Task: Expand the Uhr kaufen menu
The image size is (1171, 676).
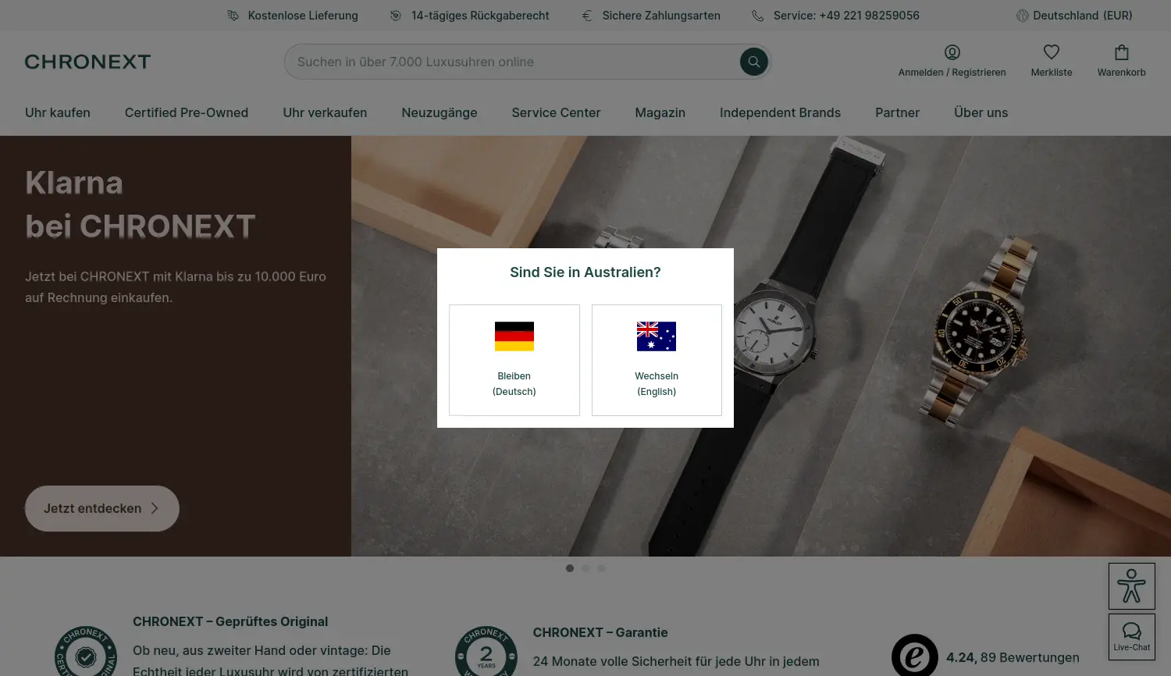Action: click(58, 112)
